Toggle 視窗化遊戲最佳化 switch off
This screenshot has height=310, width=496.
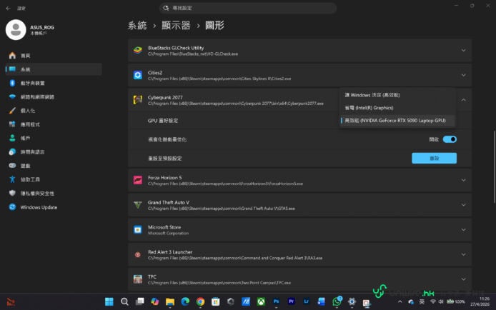point(450,139)
